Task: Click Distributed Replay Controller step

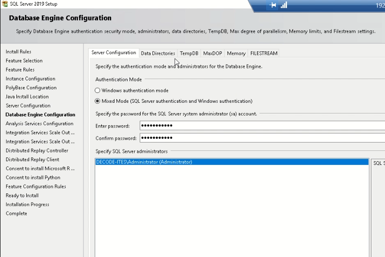Action: pyautogui.click(x=37, y=150)
